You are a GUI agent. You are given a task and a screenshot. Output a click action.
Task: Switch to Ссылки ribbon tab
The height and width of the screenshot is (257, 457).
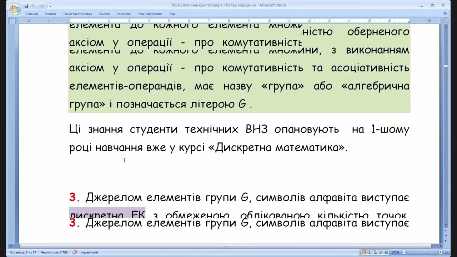click(104, 14)
